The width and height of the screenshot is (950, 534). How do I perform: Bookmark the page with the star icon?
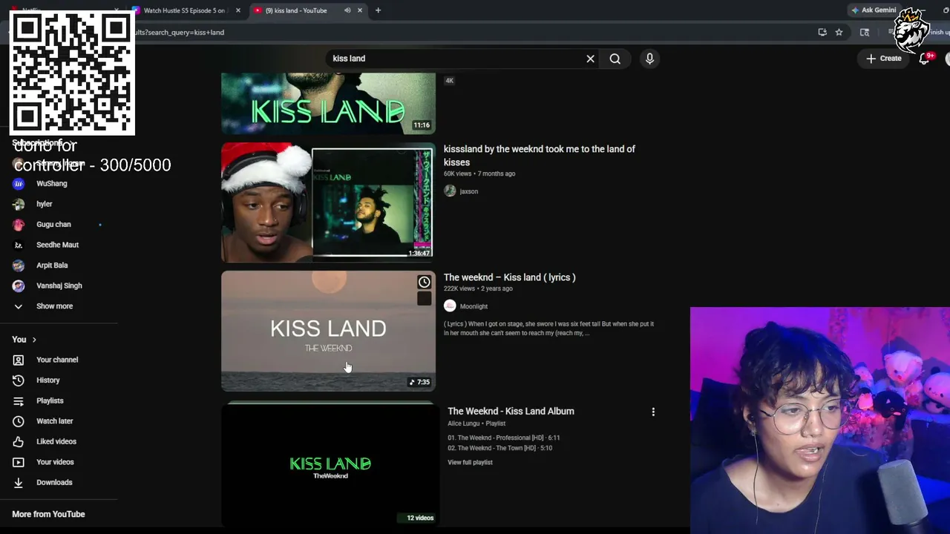(839, 32)
